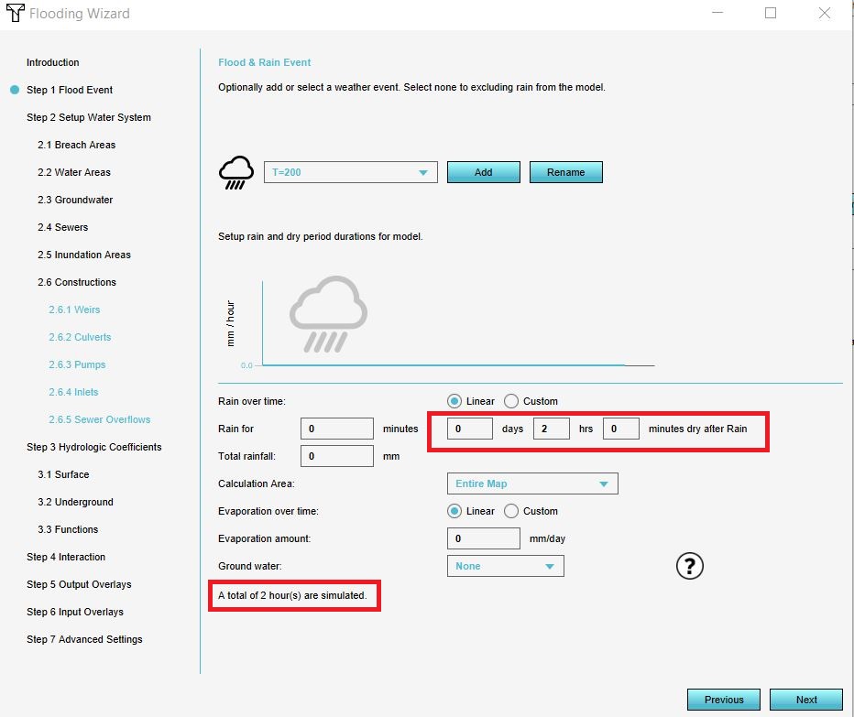The image size is (854, 717).
Task: Select Custom for Rain over time
Action: coord(511,401)
